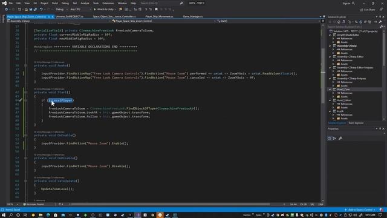This screenshot has width=387, height=218.
Task: Click the Refresh icon in Solution Explorer toolbar
Action: click(360, 22)
